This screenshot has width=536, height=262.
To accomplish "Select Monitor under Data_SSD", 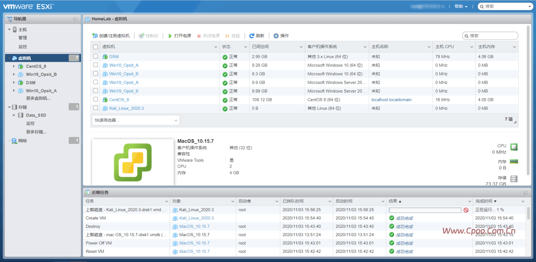I will [30, 123].
